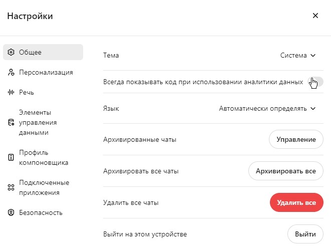Click the Архивировать все button
331x248 pixels.
pos(285,171)
